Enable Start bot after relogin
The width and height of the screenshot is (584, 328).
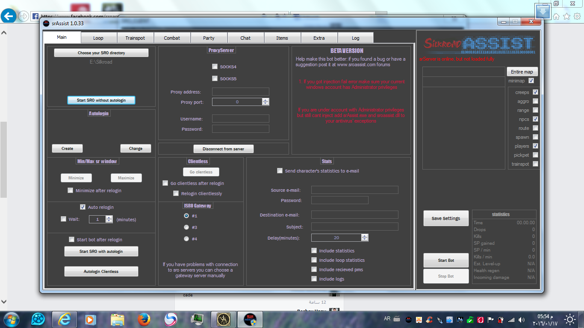[x=72, y=240]
